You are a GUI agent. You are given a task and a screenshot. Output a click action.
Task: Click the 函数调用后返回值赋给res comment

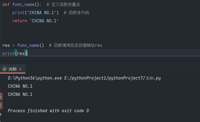click(x=78, y=45)
